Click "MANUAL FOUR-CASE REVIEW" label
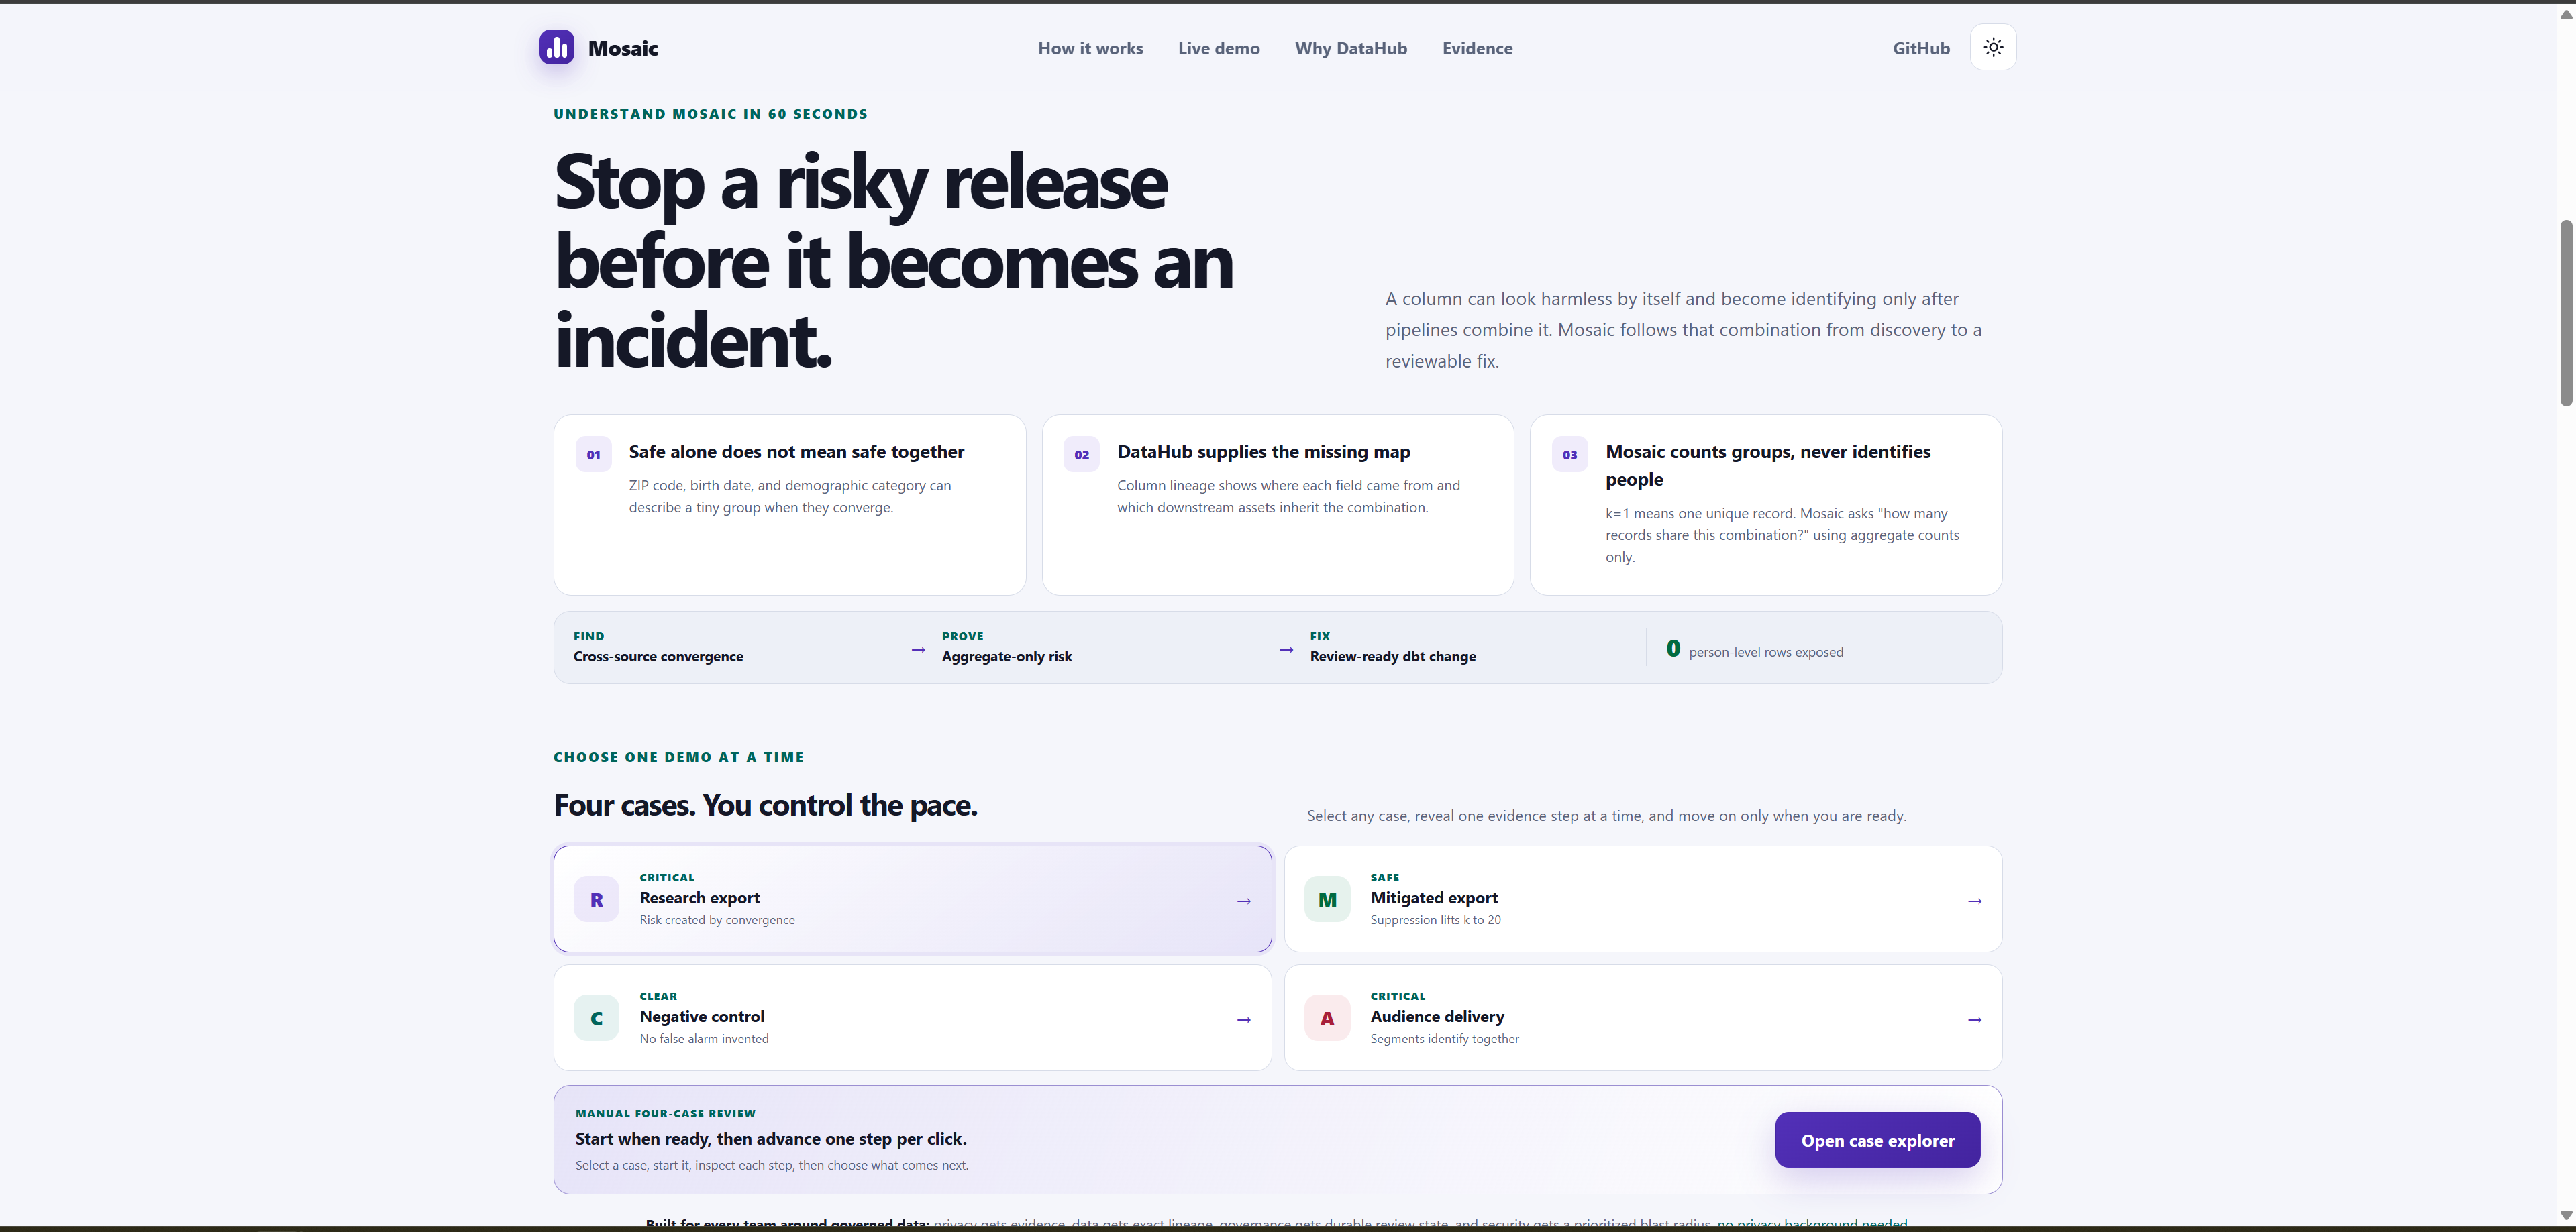Screen dimensions: 2576x1232 (x=665, y=1113)
